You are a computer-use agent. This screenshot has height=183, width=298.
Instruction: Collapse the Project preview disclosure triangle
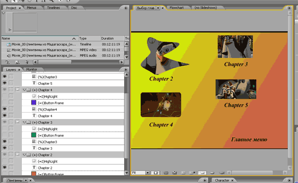pos(3,13)
